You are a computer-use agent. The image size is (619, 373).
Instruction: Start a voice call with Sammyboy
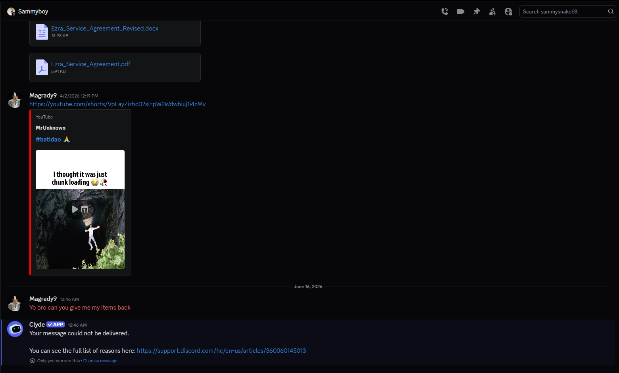445,11
